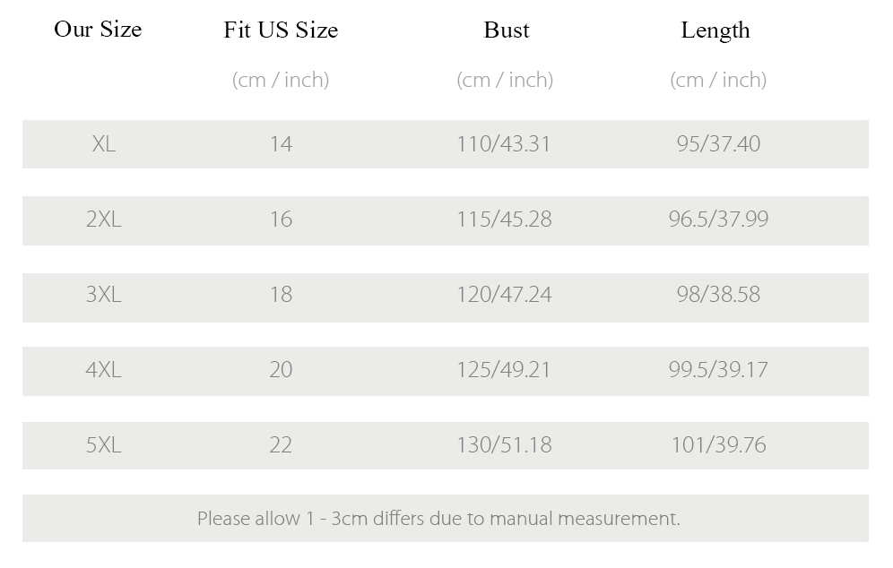This screenshot has width=893, height=568.
Task: Select the XL size cell
Action: point(104,143)
